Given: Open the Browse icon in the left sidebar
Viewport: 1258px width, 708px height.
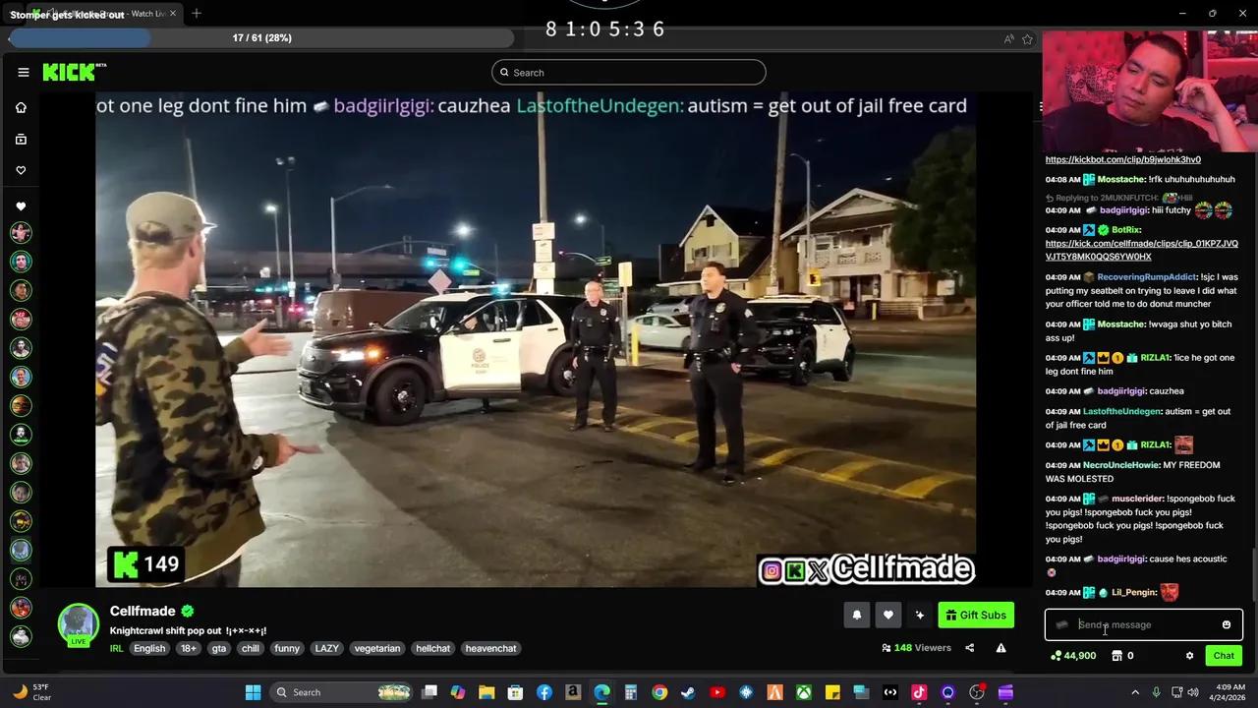Looking at the screenshot, I should 21,140.
